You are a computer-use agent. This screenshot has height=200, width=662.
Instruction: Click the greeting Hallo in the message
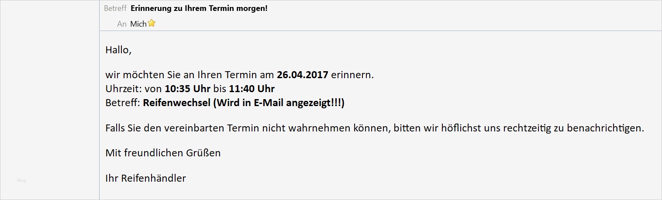pyautogui.click(x=118, y=50)
